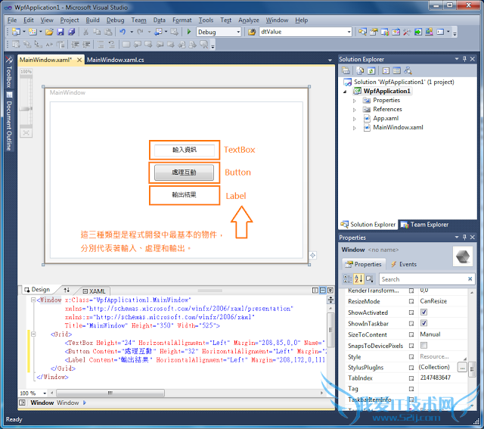Click the Undo toolbar icon
484x429 pixels.
[x=123, y=33]
